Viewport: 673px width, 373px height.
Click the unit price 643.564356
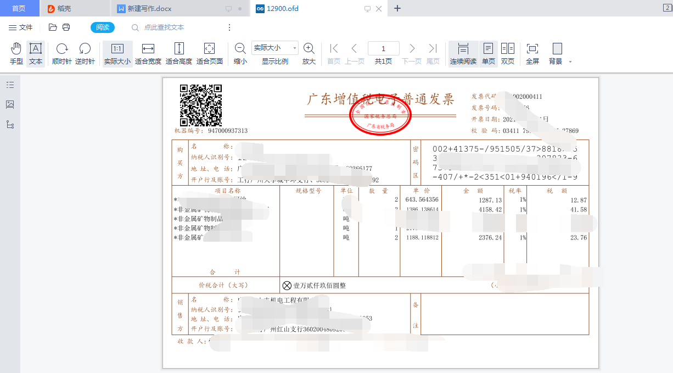click(422, 200)
